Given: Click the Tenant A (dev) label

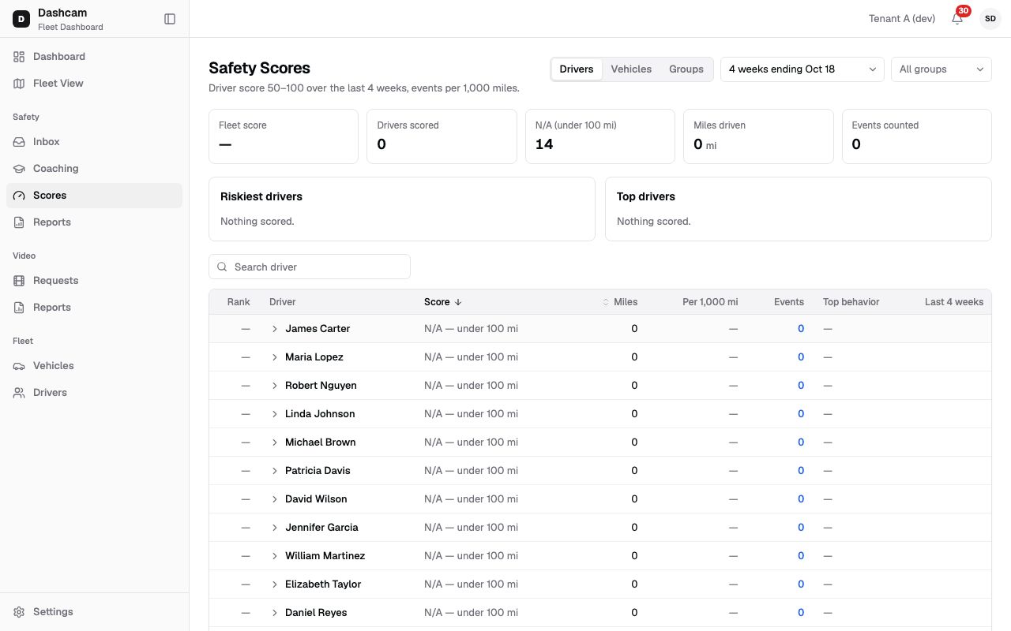Looking at the screenshot, I should click(902, 19).
